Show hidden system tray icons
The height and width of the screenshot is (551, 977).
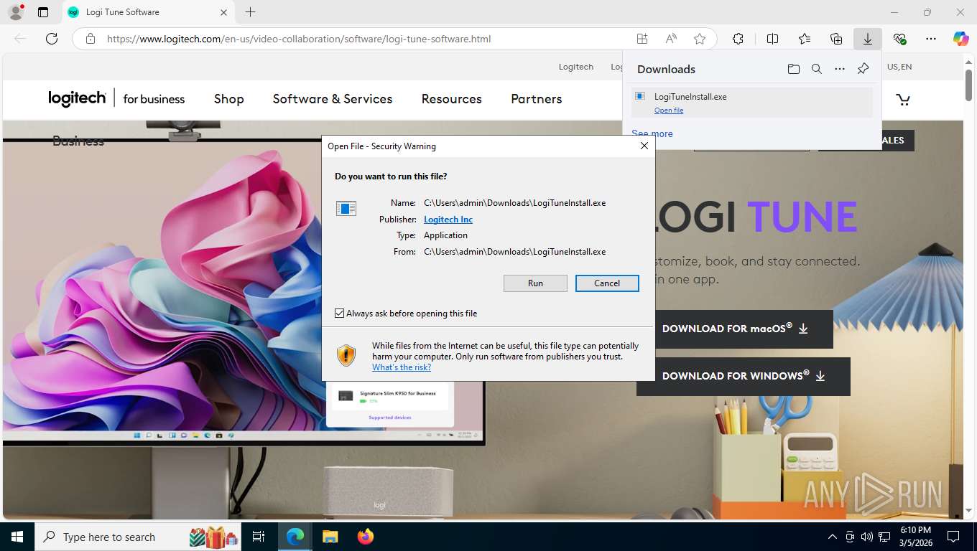coord(833,537)
